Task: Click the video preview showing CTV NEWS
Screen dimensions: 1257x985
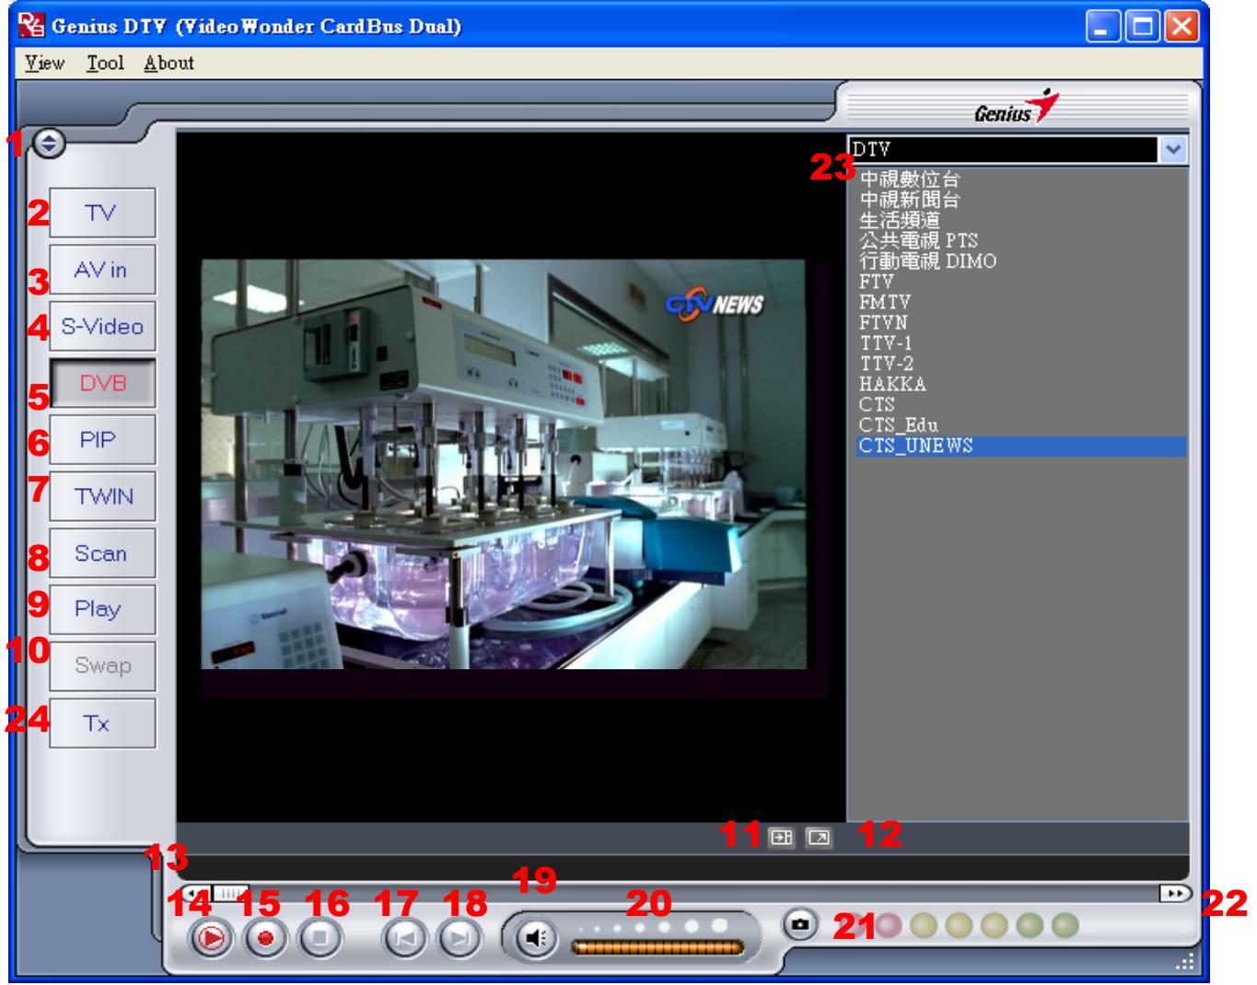Action: pos(504,464)
